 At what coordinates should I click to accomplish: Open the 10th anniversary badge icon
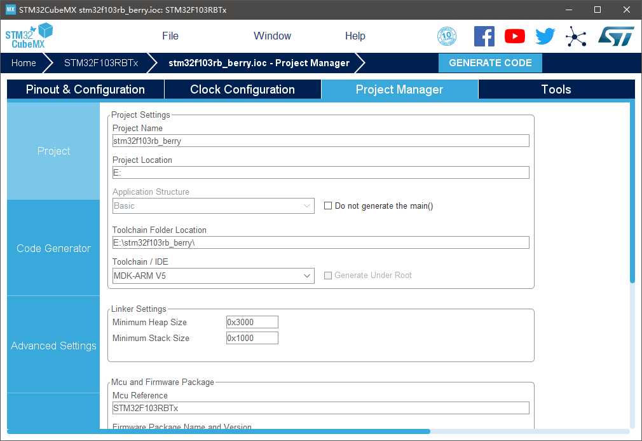(x=447, y=36)
